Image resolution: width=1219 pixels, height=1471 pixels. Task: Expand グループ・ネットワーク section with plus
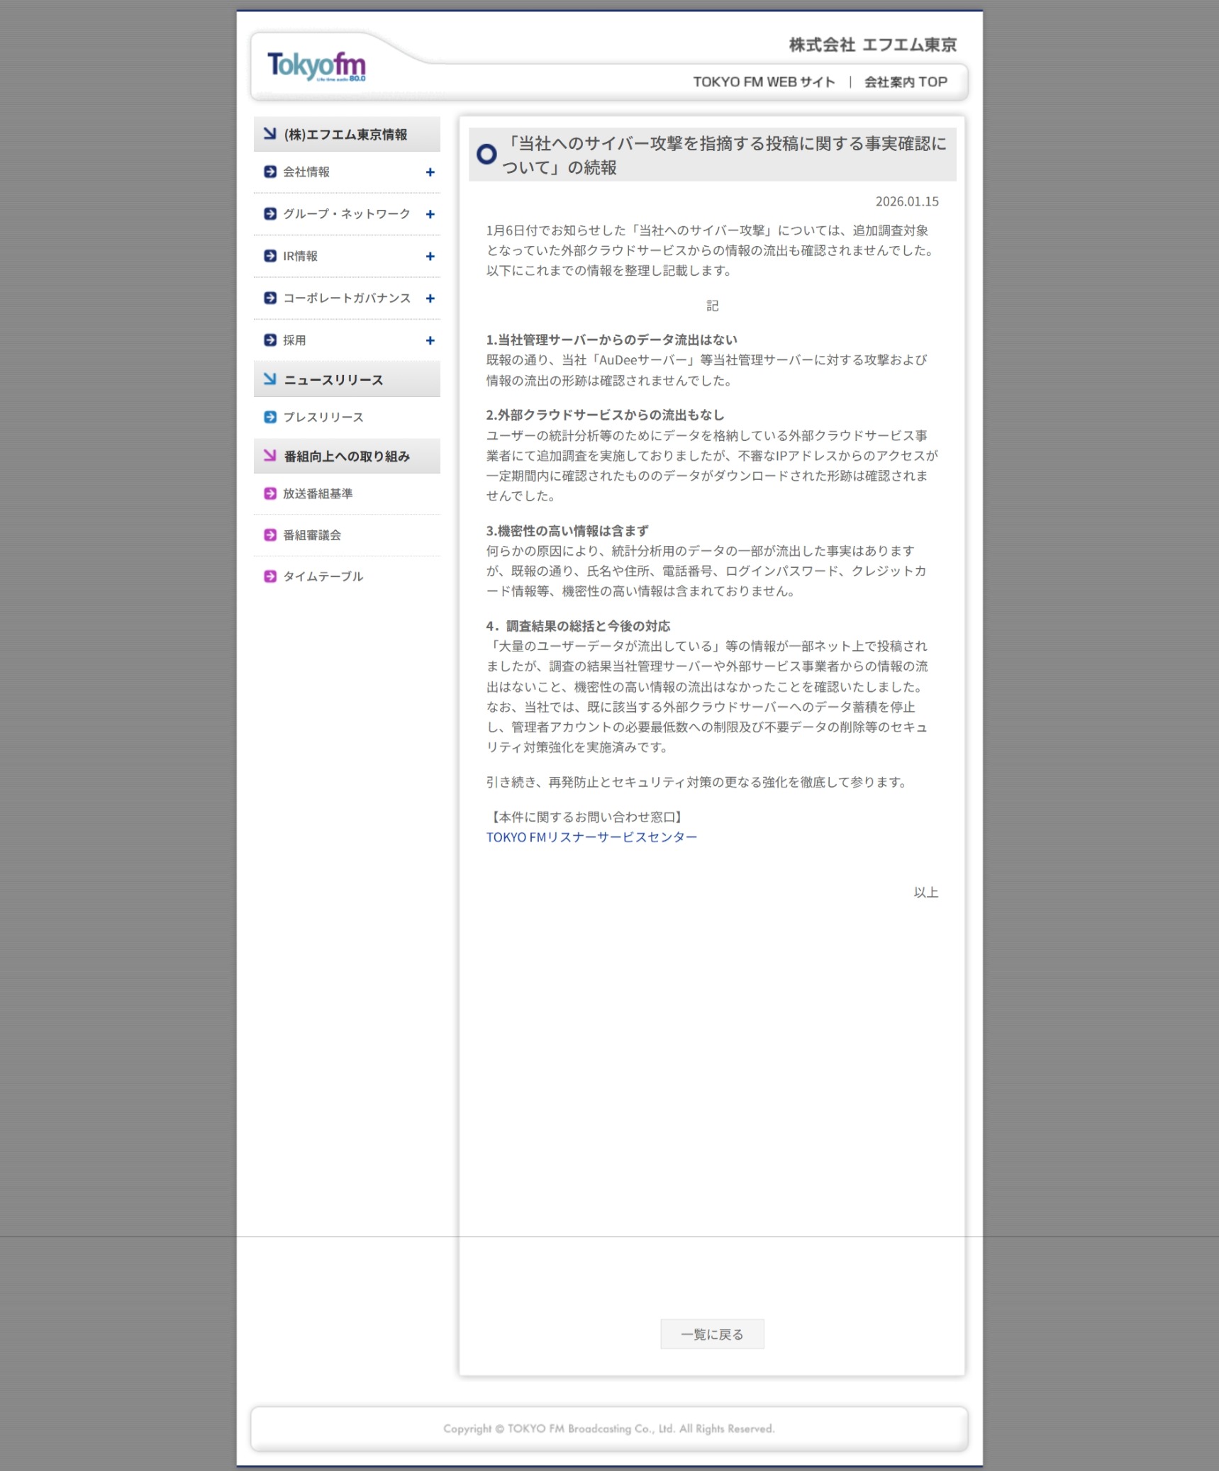[x=430, y=214]
